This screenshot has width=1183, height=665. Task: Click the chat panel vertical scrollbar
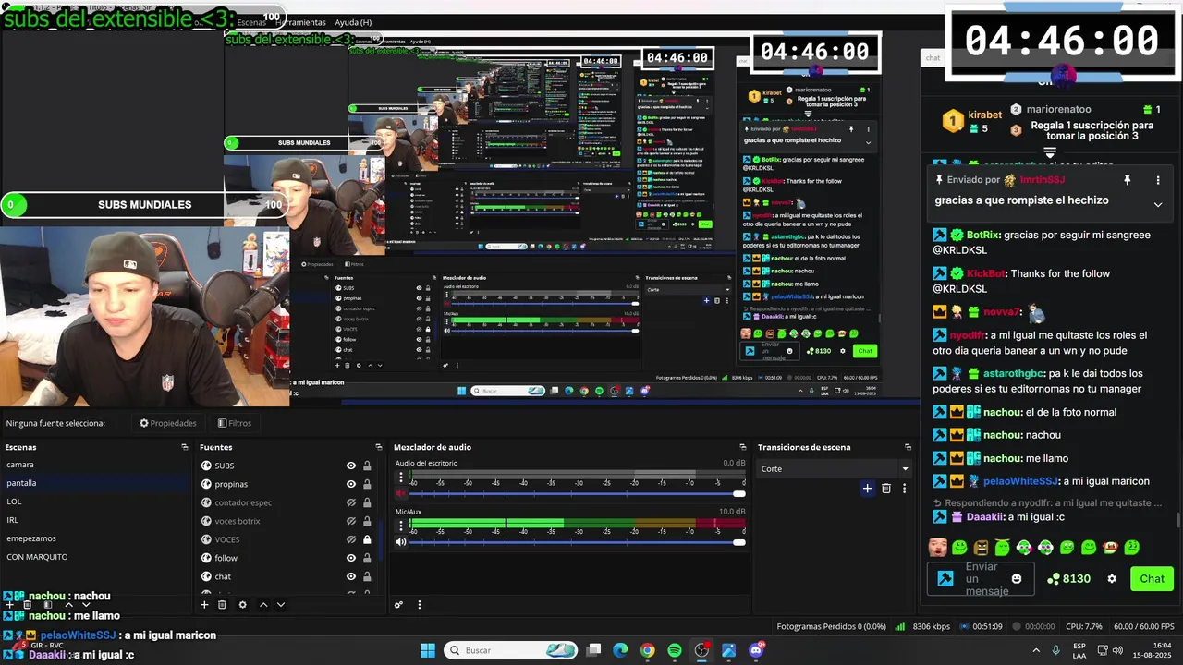pos(1178,521)
